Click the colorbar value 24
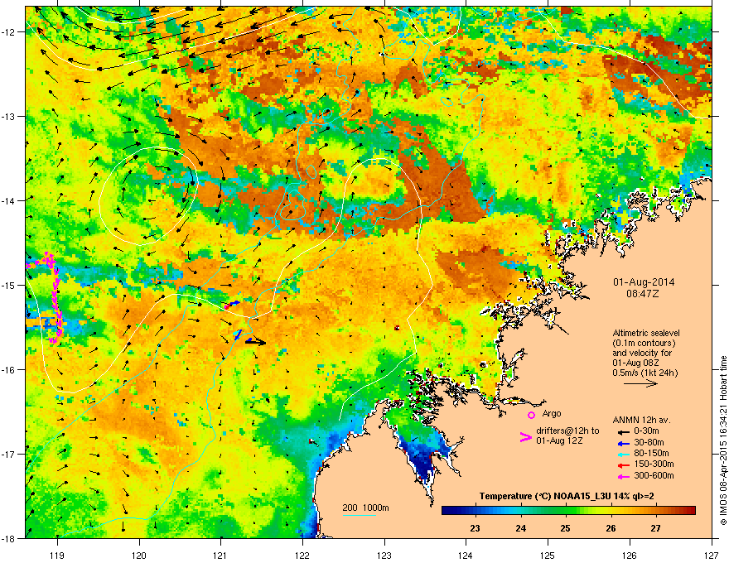This screenshot has width=729, height=563. [x=520, y=528]
